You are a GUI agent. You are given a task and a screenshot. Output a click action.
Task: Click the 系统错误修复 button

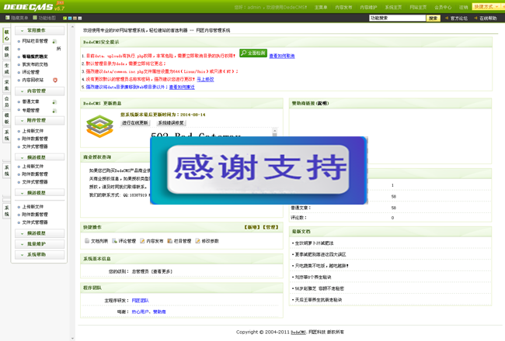click(x=171, y=122)
